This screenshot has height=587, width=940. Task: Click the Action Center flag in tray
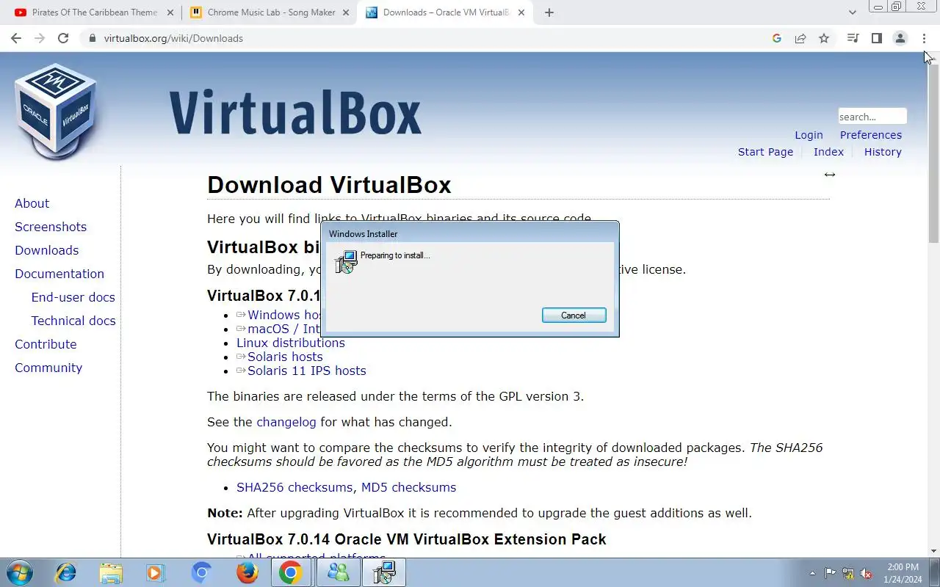click(830, 573)
